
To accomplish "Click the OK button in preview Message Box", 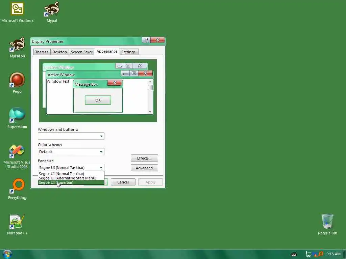I will (98, 100).
